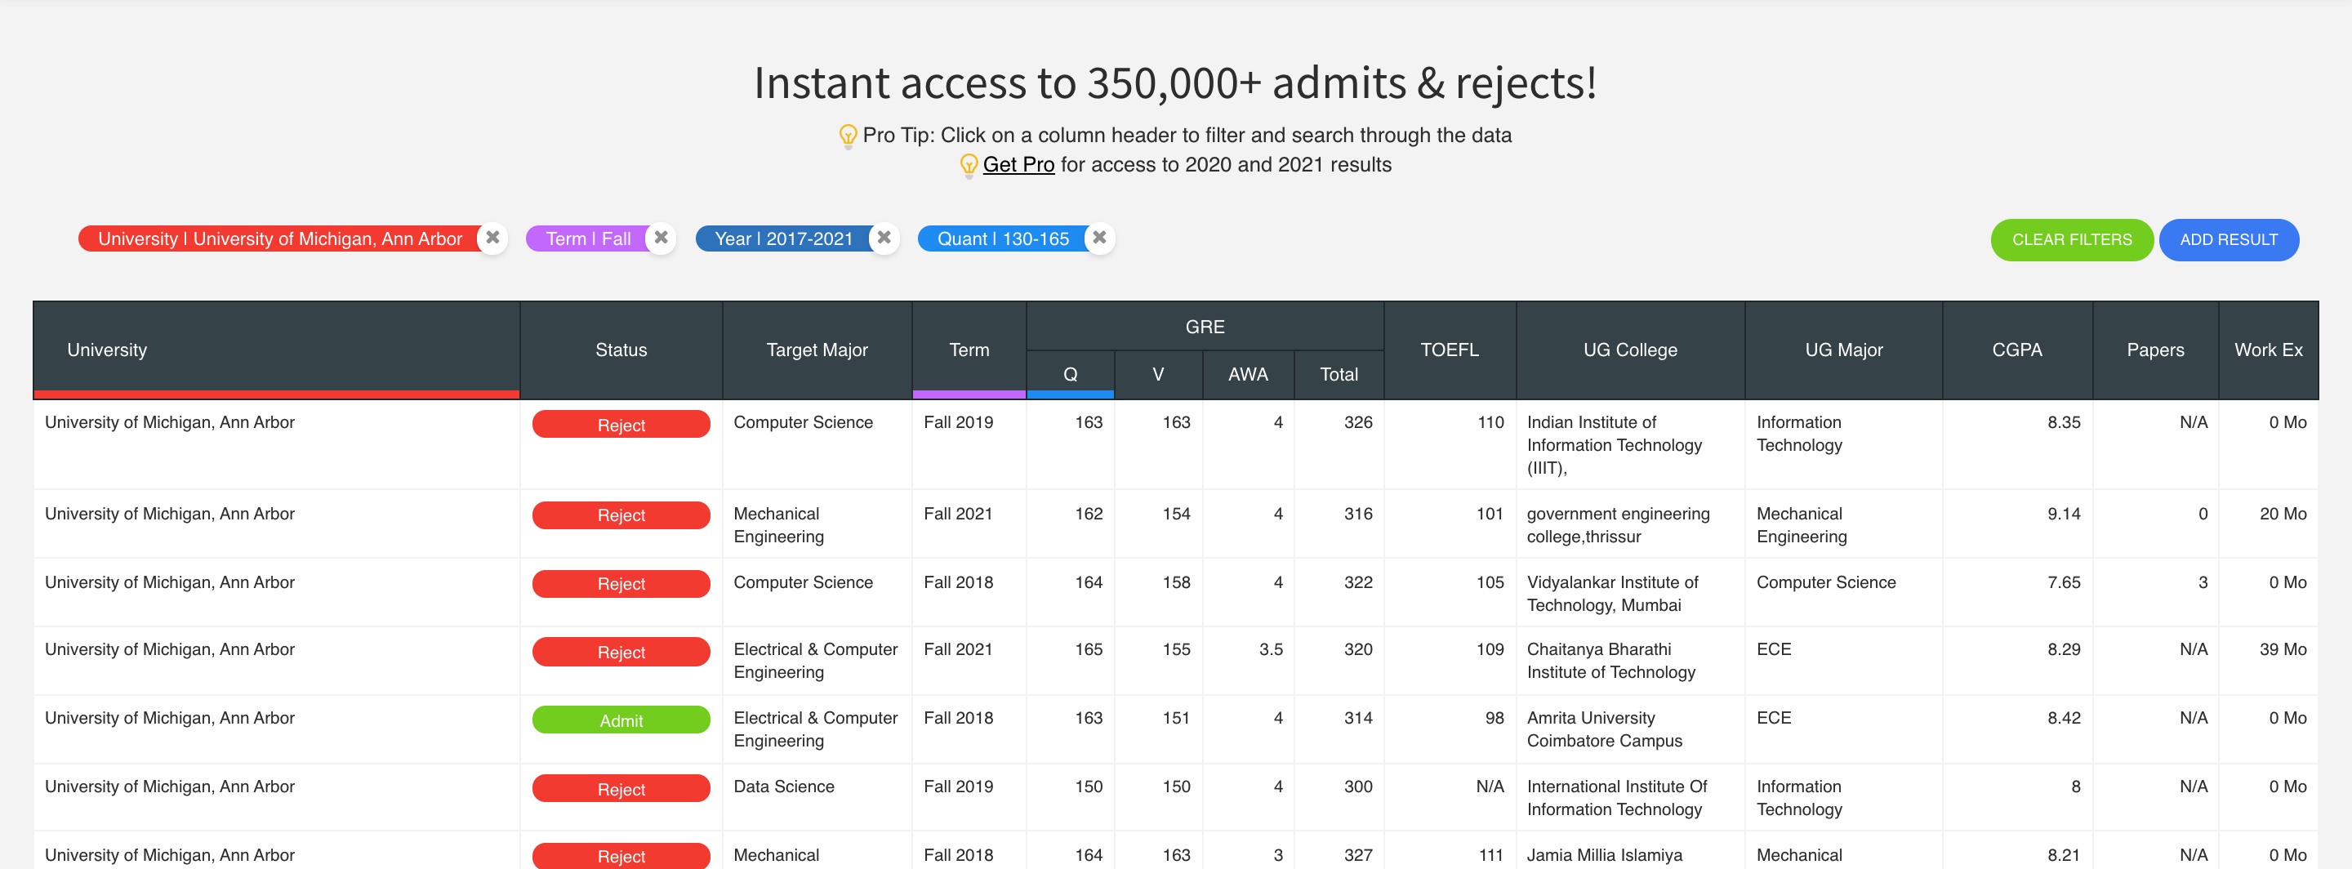Filter by the GRE Total column header
Viewport: 2352px width, 869px height.
(x=1339, y=374)
